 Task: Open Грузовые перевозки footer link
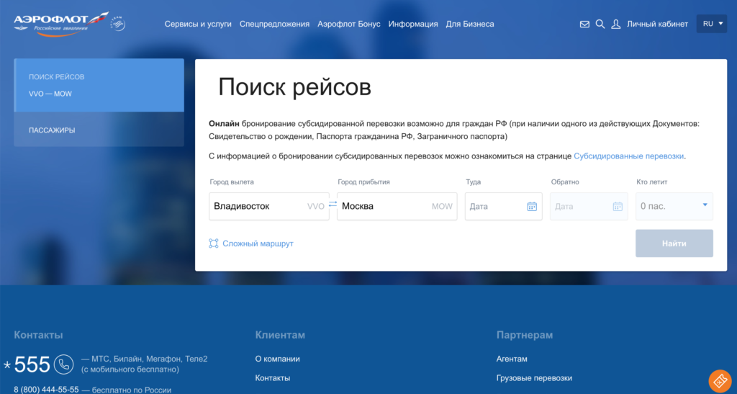(534, 378)
